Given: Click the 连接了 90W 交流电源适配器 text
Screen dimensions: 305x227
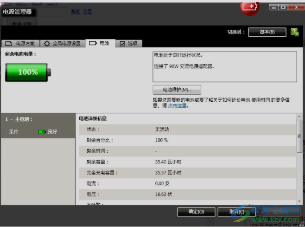Looking at the screenshot, I should pyautogui.click(x=184, y=66).
